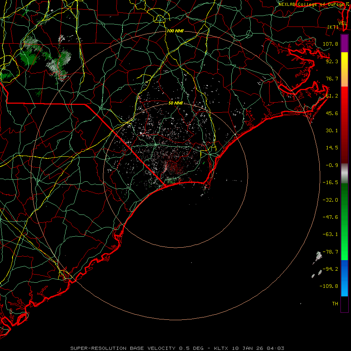This screenshot has height=351, width=351.
Task: Click the 61.2 legend value
Action: 332,96
